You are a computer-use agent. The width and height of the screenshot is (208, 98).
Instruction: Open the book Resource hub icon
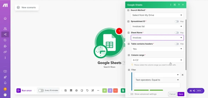click(x=5, y=71)
